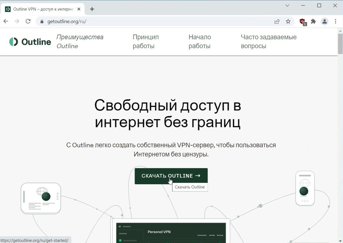Viewport: 343px width, 243px height.
Task: Click the Outline logo in the header
Action: 30,42
